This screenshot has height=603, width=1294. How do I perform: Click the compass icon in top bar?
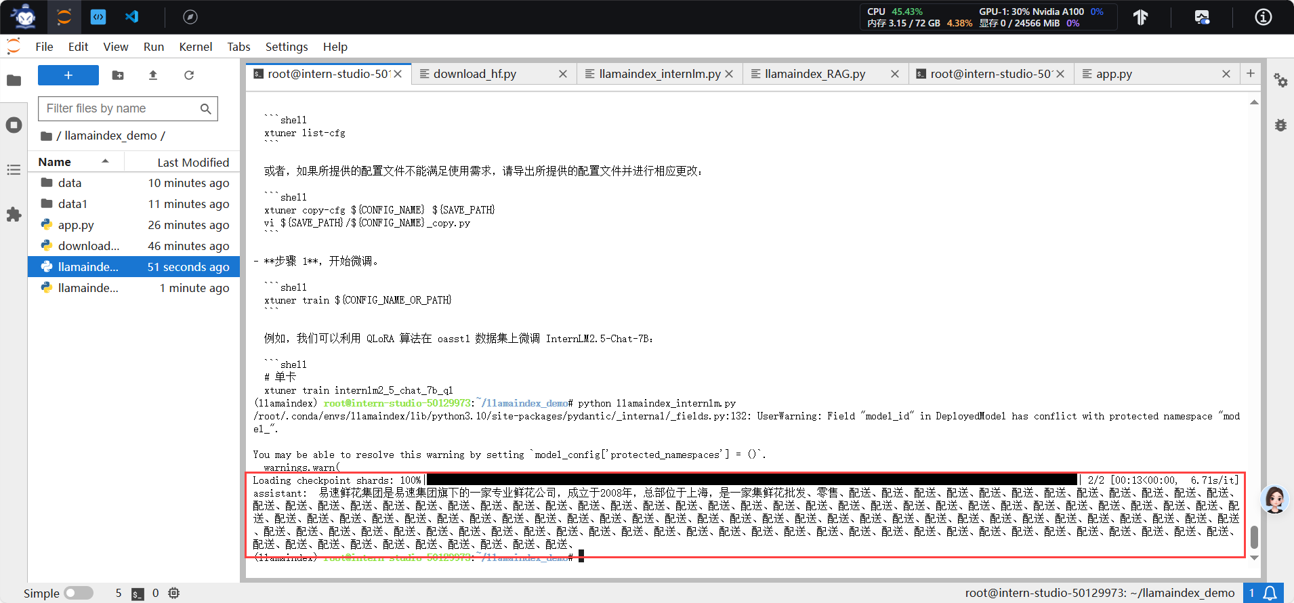point(190,17)
